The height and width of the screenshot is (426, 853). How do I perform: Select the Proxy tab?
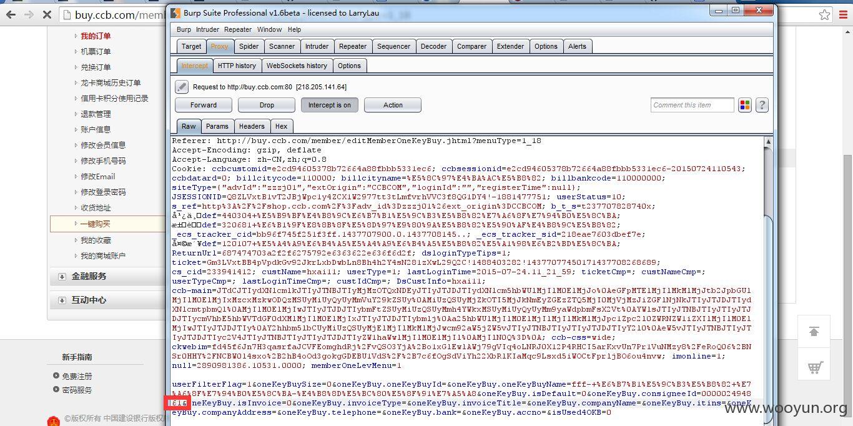[219, 46]
